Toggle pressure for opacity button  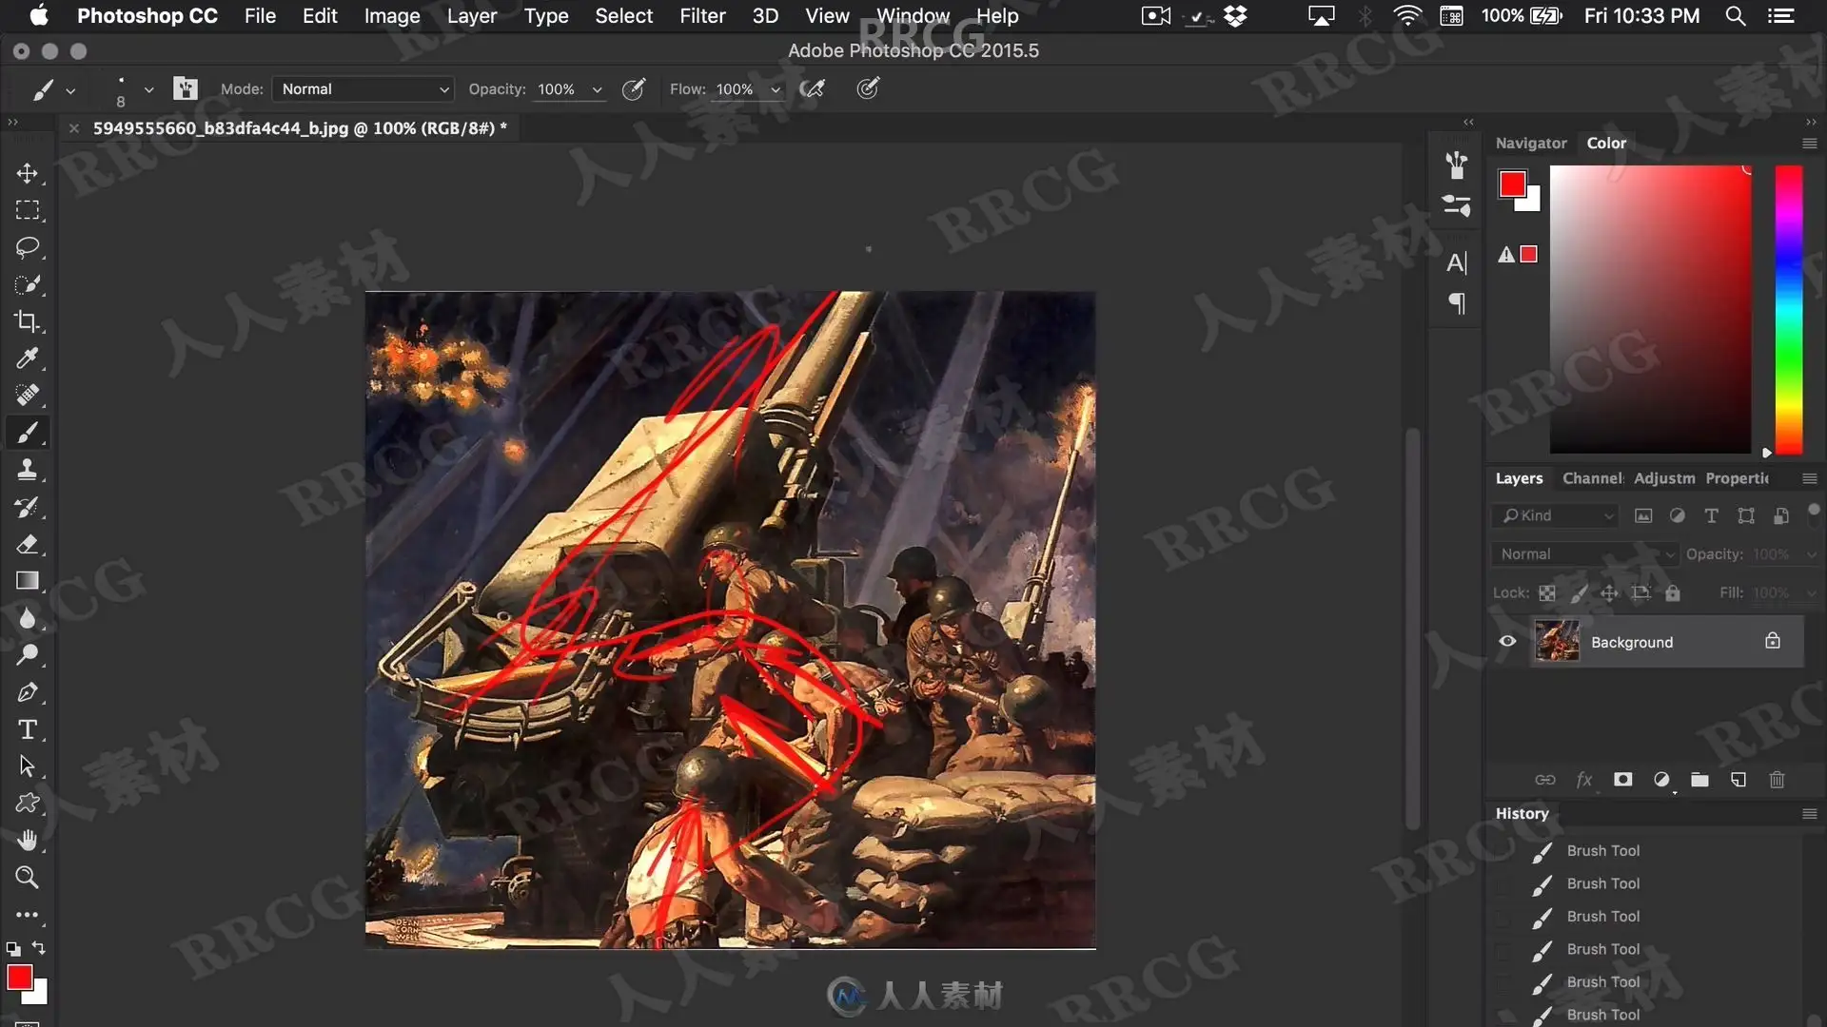pyautogui.click(x=633, y=88)
